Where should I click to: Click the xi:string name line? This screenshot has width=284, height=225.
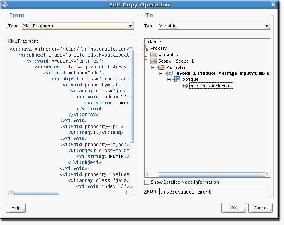pos(107,103)
